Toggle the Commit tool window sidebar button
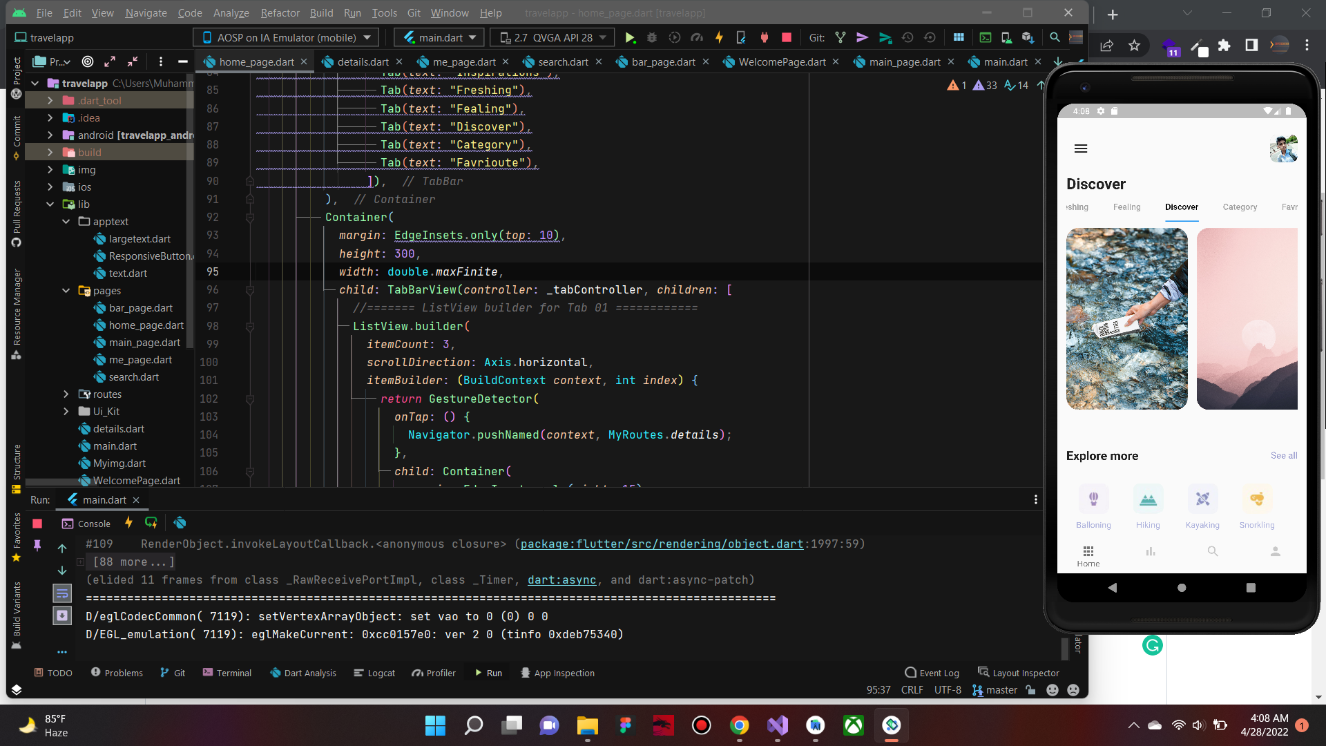 click(x=17, y=137)
